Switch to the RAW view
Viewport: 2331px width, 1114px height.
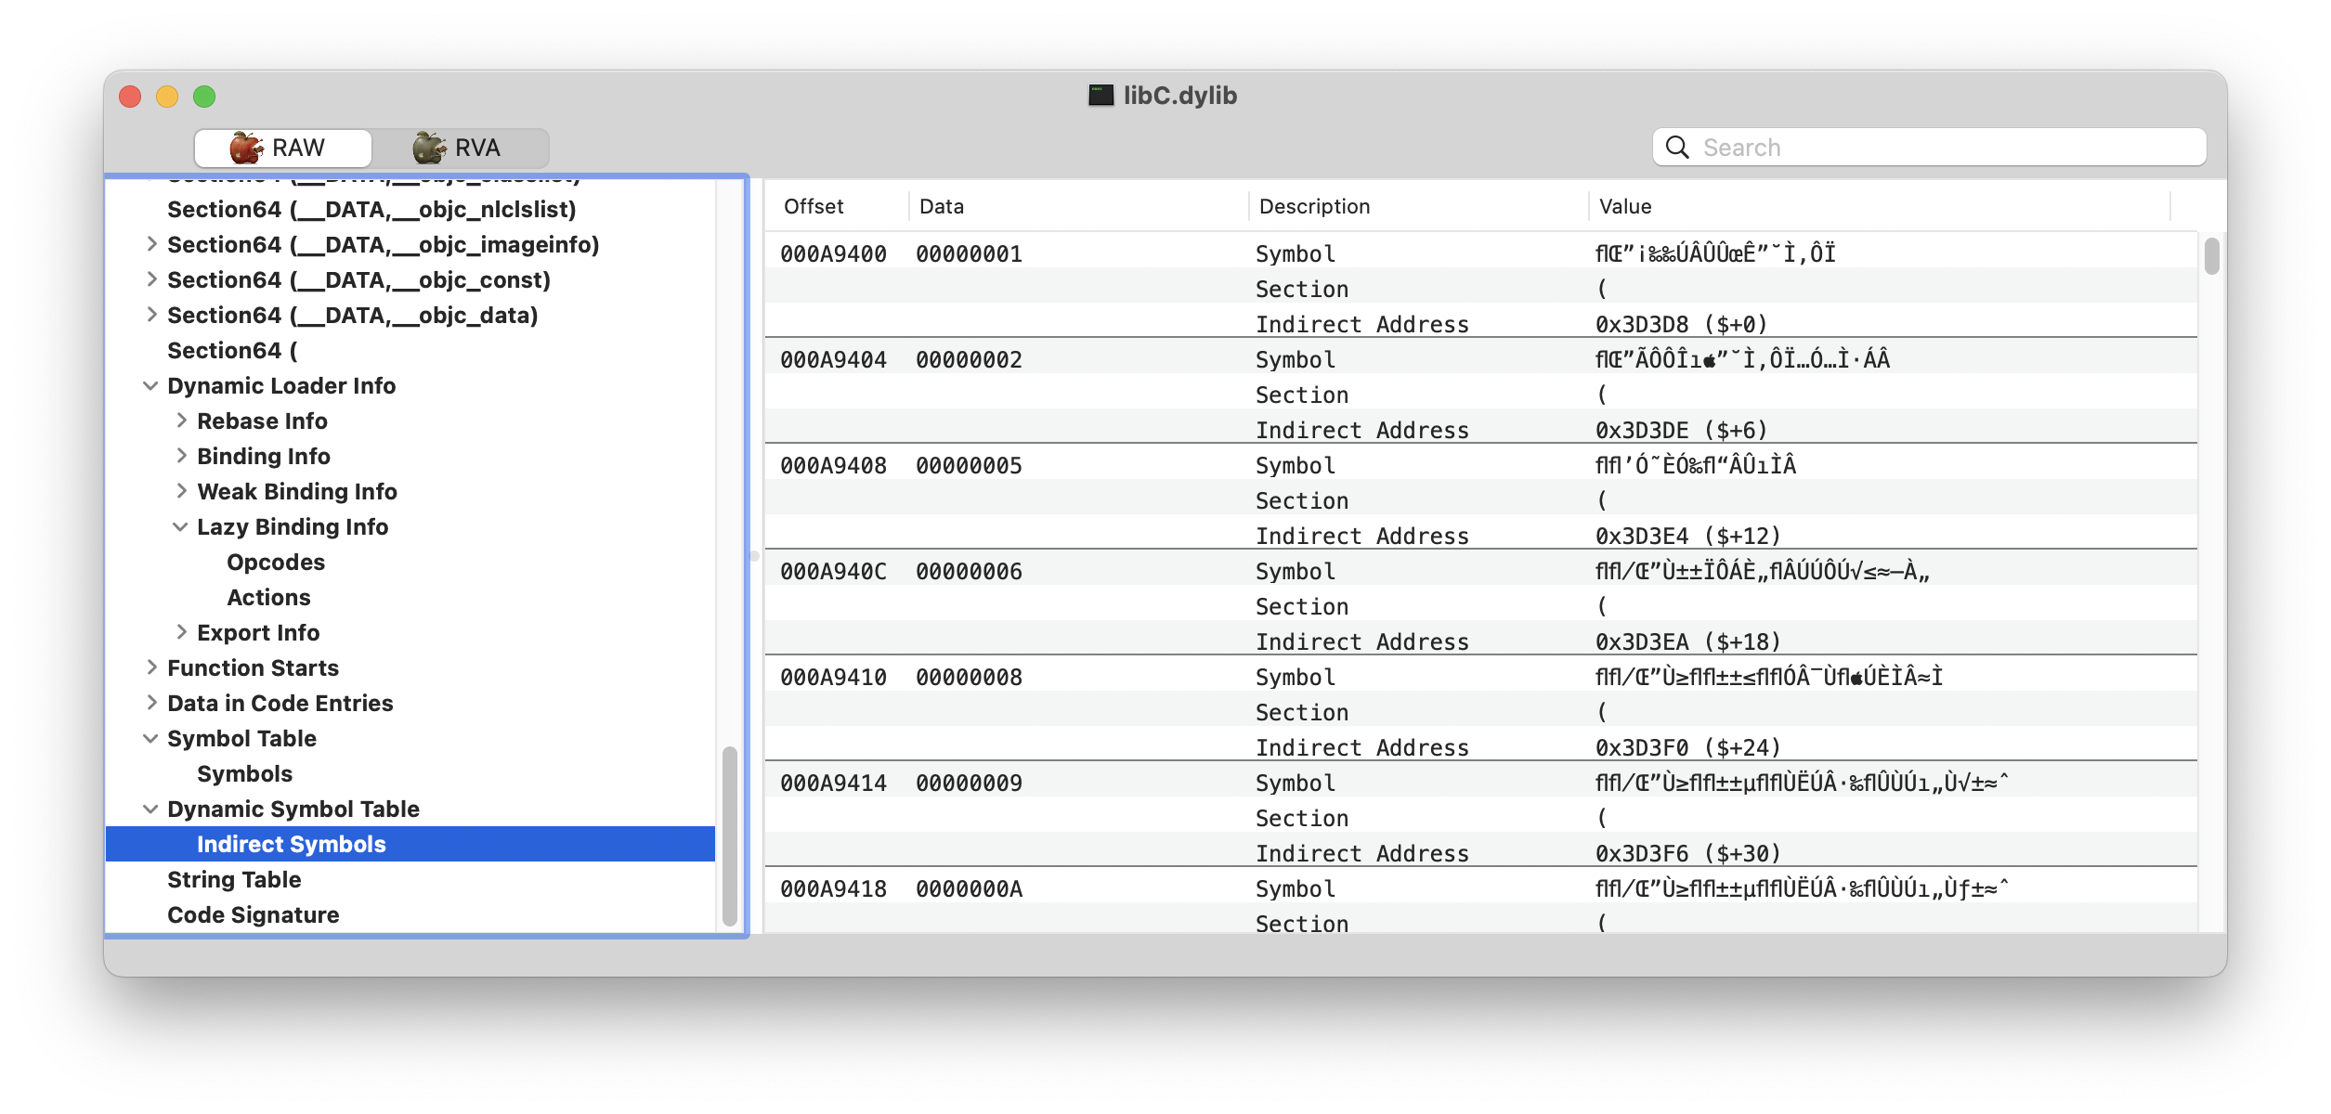coord(283,147)
